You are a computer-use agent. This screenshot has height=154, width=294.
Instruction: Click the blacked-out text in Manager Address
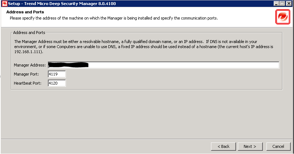point(69,65)
